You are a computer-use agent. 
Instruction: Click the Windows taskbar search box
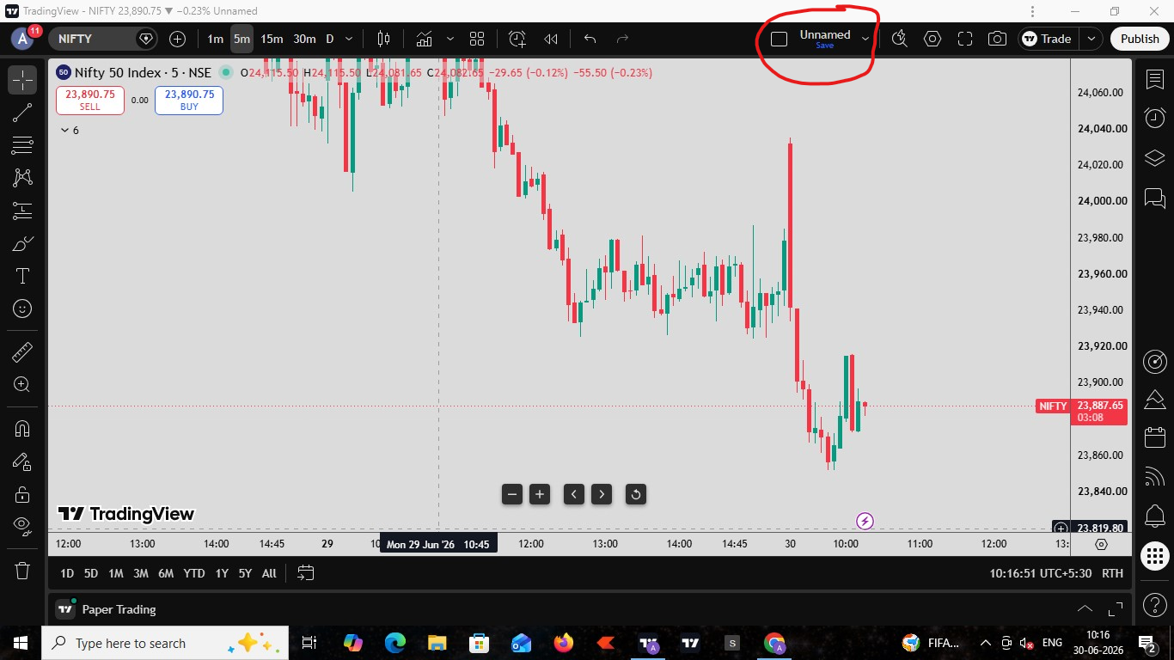point(163,643)
